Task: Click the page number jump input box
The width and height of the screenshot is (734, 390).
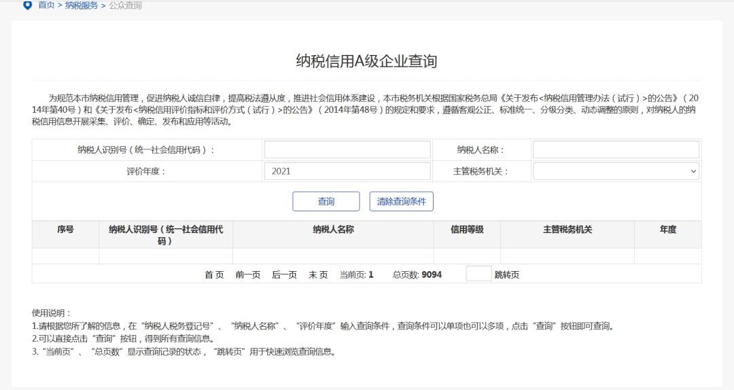Action: (478, 274)
